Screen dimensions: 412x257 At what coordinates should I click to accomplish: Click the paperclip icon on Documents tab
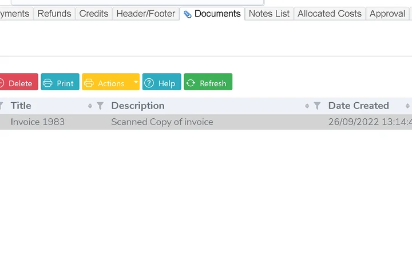tap(187, 14)
